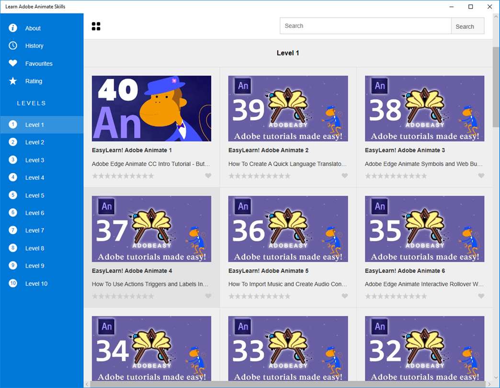Viewport: 500px width, 388px height.
Task: Rate EasyLearn! Adobe Animate 1 using stars
Action: point(123,176)
